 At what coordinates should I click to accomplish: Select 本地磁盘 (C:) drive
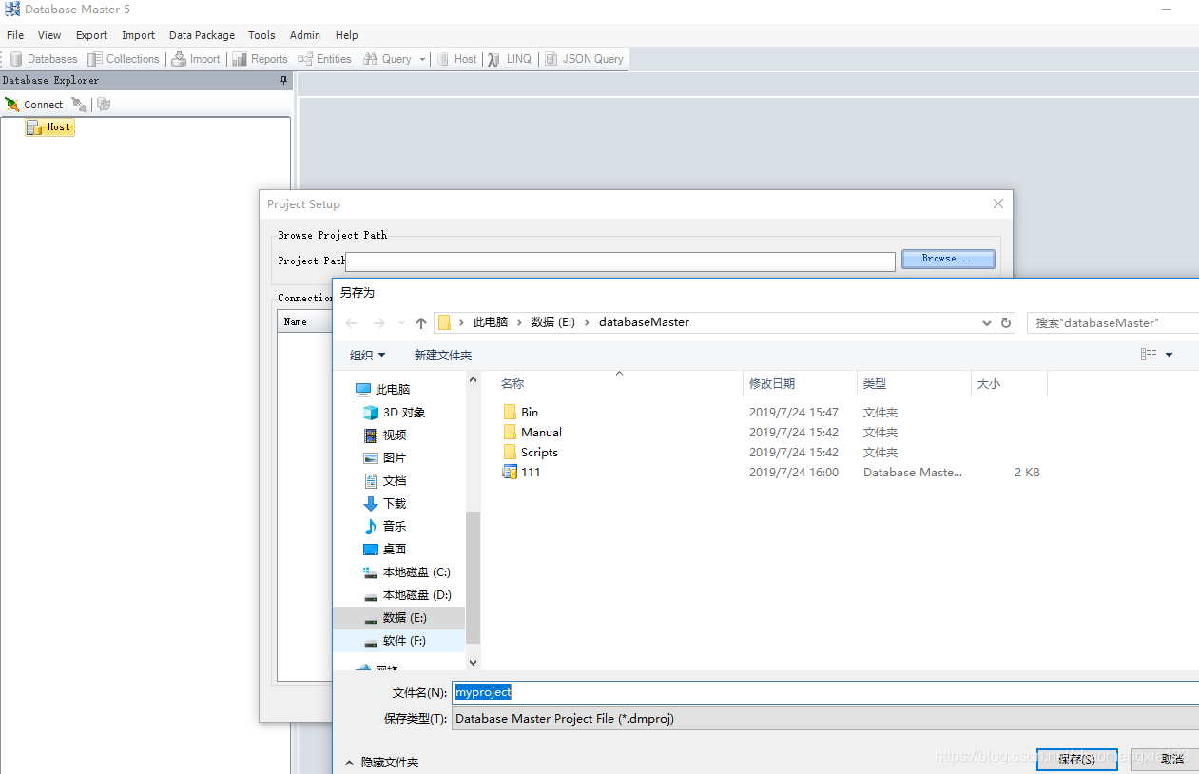coord(407,572)
